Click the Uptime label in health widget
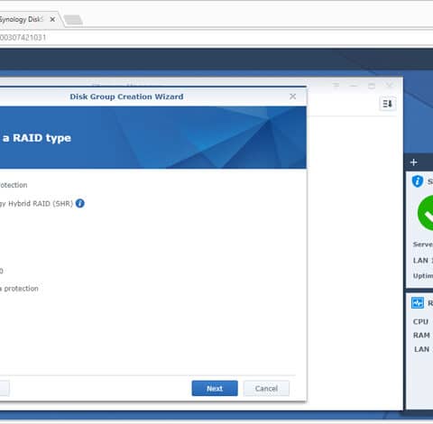This screenshot has height=424, width=433. [x=423, y=276]
